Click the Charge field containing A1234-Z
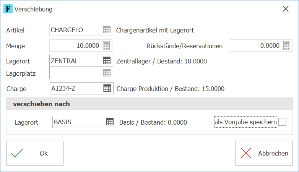The height and width of the screenshot is (172, 299). tap(81, 88)
